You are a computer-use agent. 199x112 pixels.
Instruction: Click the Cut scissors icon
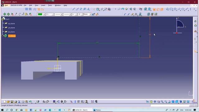(19, 102)
